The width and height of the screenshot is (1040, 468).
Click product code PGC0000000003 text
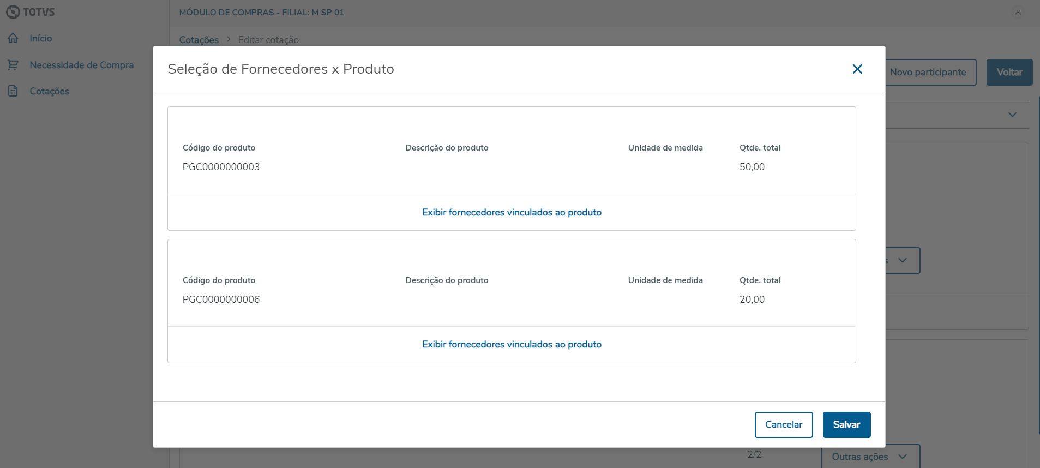click(221, 167)
